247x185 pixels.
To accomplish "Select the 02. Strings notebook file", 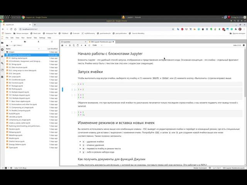I will (x=32, y=64).
